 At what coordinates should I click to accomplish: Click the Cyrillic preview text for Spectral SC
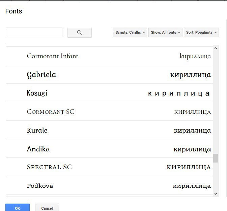pos(189,167)
